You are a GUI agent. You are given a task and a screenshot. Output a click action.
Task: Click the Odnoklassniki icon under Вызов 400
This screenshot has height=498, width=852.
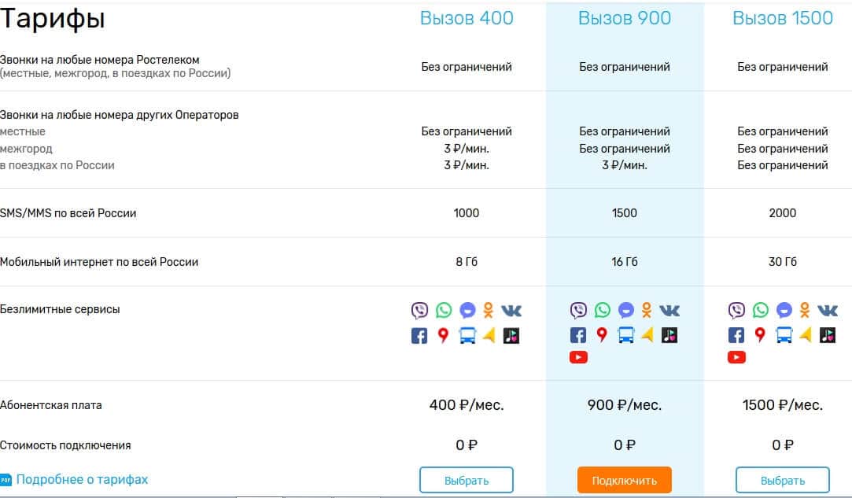pyautogui.click(x=489, y=310)
